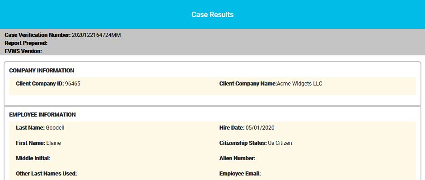
Task: Click the Employee Email label
Action: [x=240, y=174]
